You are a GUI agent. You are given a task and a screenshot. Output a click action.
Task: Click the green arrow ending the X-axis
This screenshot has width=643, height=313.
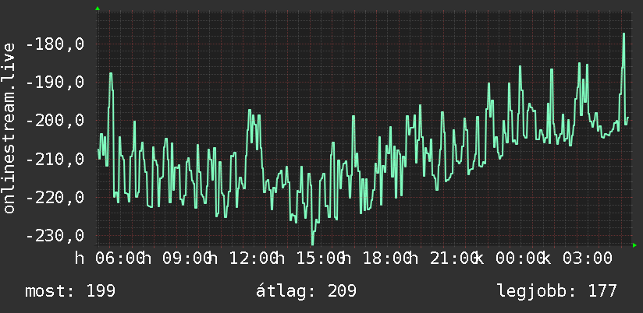point(634,245)
